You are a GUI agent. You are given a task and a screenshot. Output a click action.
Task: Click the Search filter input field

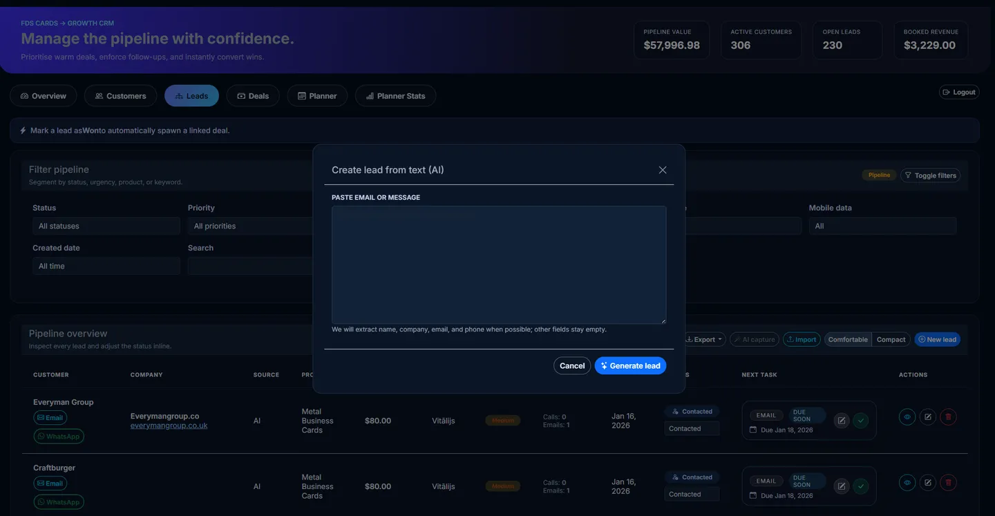(252, 266)
